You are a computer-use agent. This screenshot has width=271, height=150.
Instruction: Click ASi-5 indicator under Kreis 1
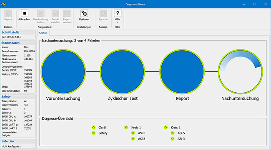tap(133, 133)
